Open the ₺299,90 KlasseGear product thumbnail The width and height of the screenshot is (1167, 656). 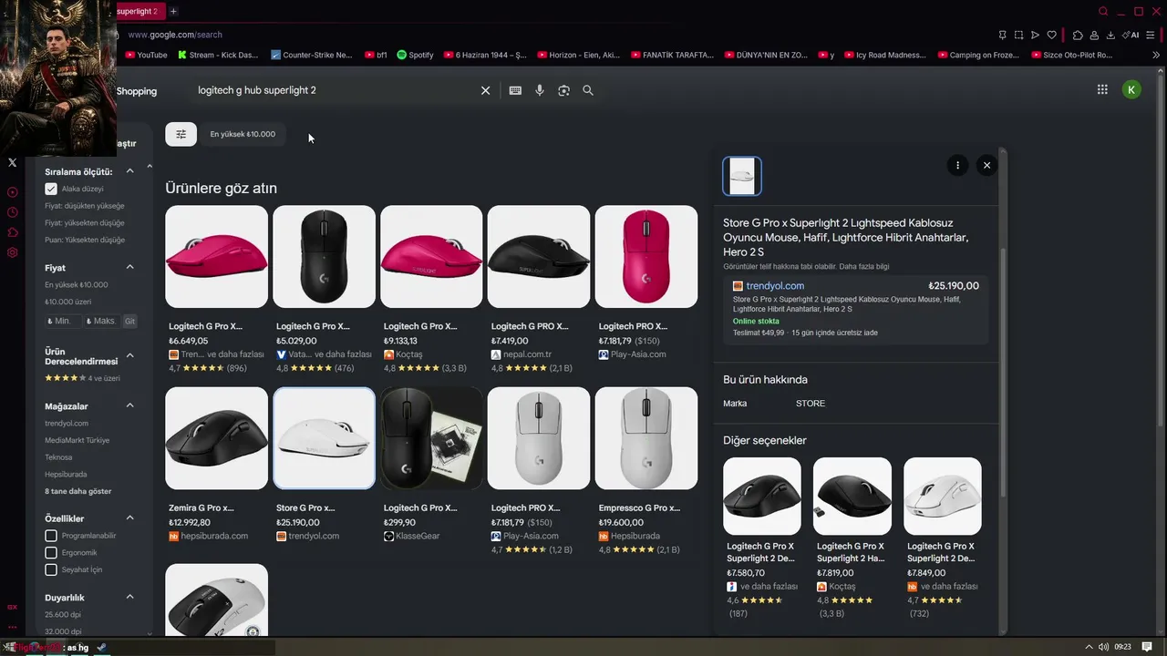pos(431,438)
